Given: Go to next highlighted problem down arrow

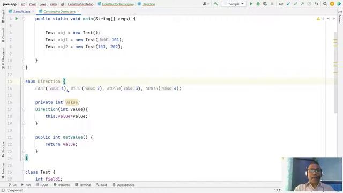Looking at the screenshot, I should 334,19.
